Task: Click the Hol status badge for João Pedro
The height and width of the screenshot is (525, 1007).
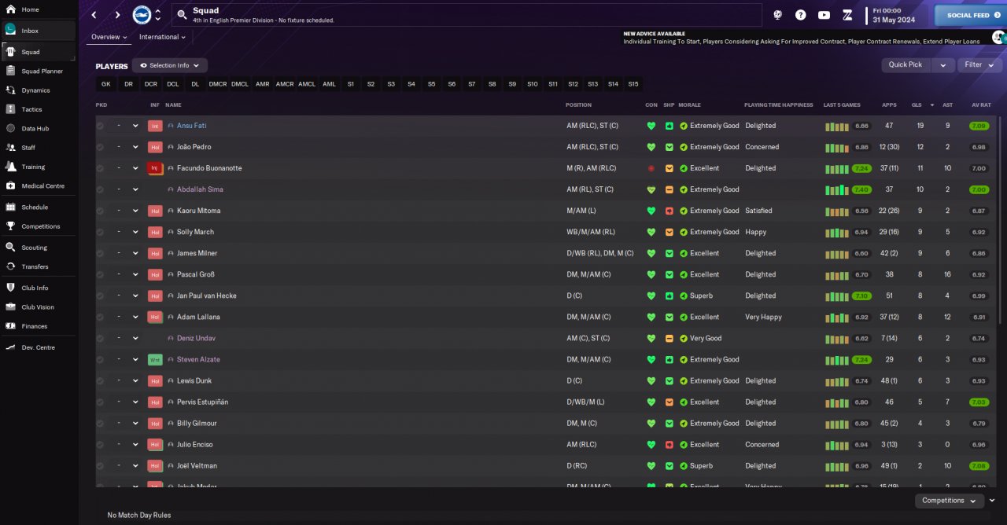Action: 155,147
